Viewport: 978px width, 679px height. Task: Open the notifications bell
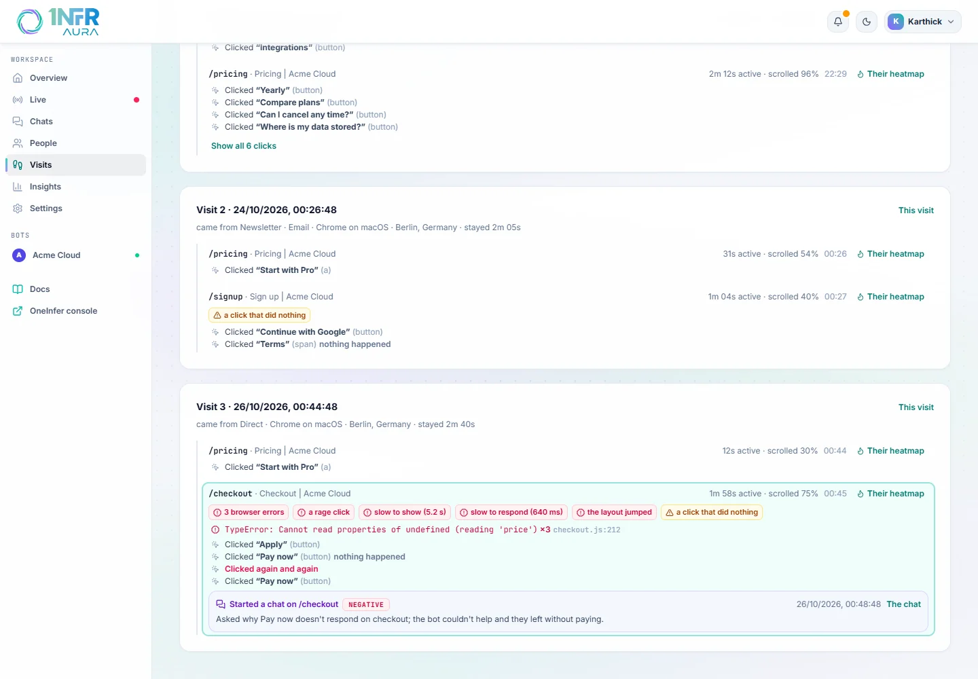pos(838,22)
